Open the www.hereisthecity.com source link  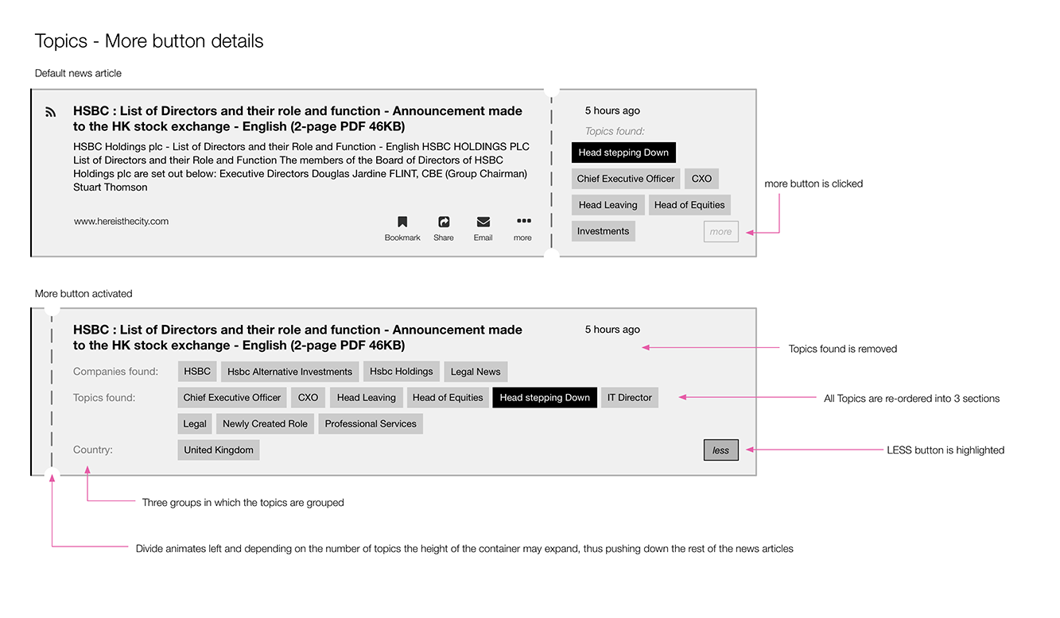click(121, 222)
